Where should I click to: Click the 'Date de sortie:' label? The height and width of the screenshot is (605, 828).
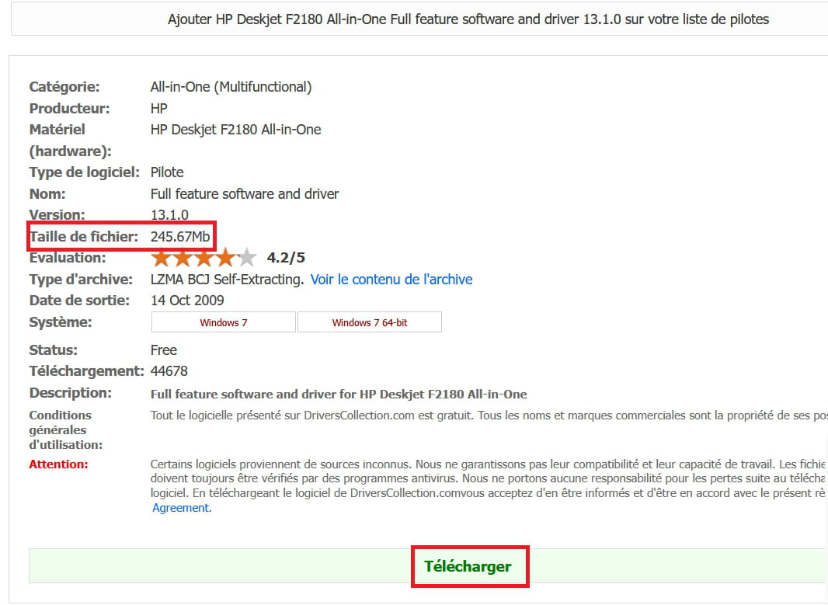pos(79,301)
